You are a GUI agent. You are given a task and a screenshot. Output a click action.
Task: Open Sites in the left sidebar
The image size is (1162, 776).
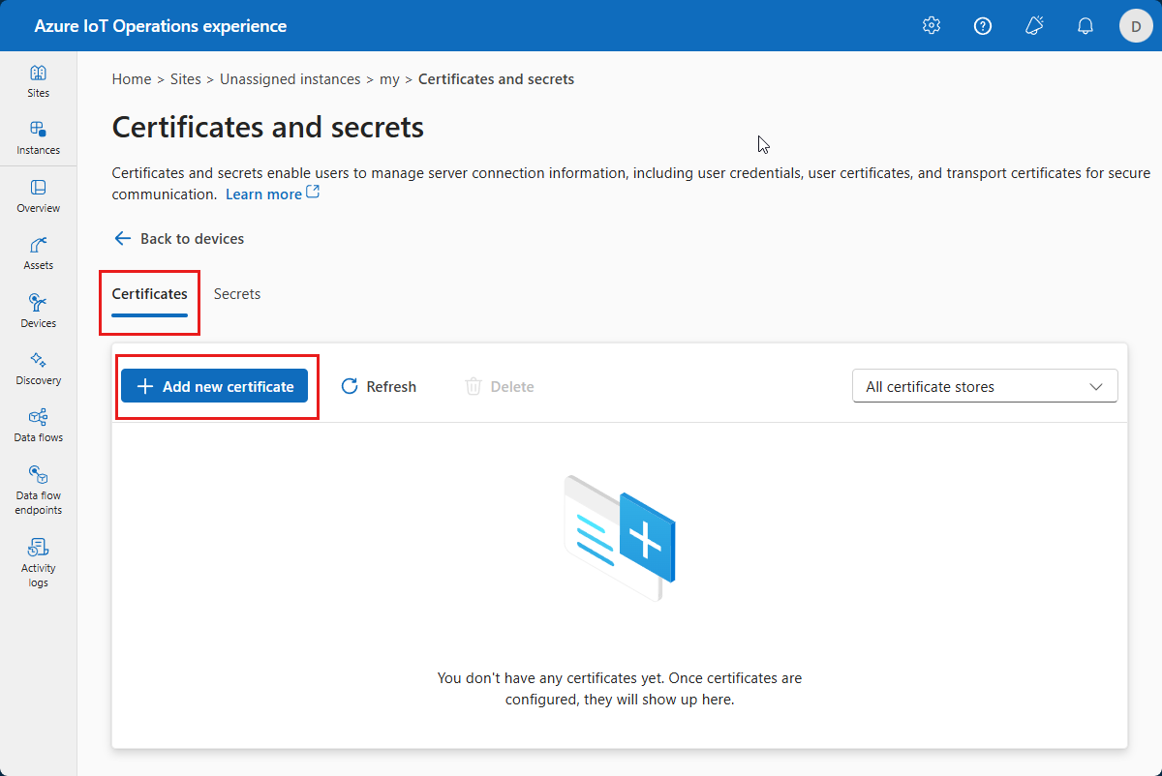tap(38, 81)
